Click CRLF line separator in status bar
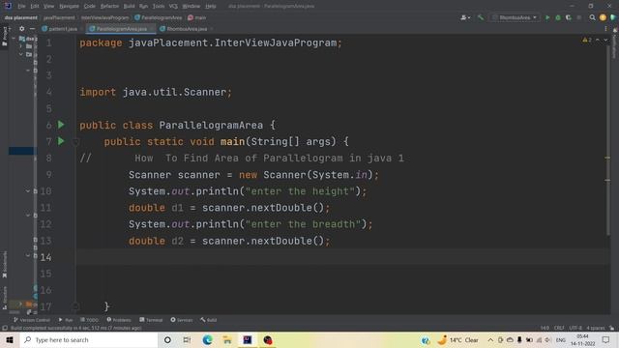This screenshot has height=348, width=619. tap(559, 328)
